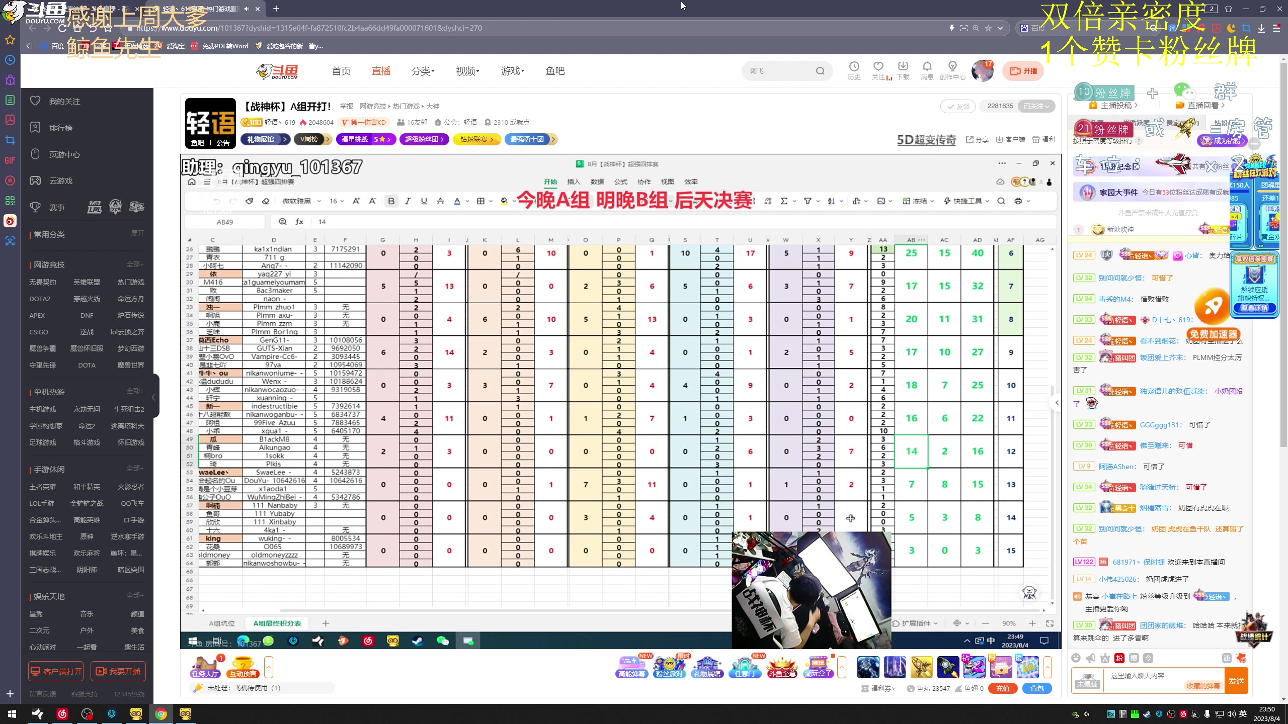The image size is (1288, 724).
Task: Click the decrease font size icon
Action: coord(372,201)
